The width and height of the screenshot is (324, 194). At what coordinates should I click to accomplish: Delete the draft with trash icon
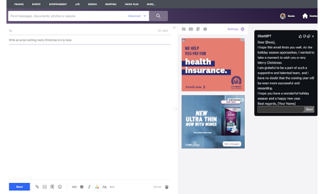click(x=167, y=187)
